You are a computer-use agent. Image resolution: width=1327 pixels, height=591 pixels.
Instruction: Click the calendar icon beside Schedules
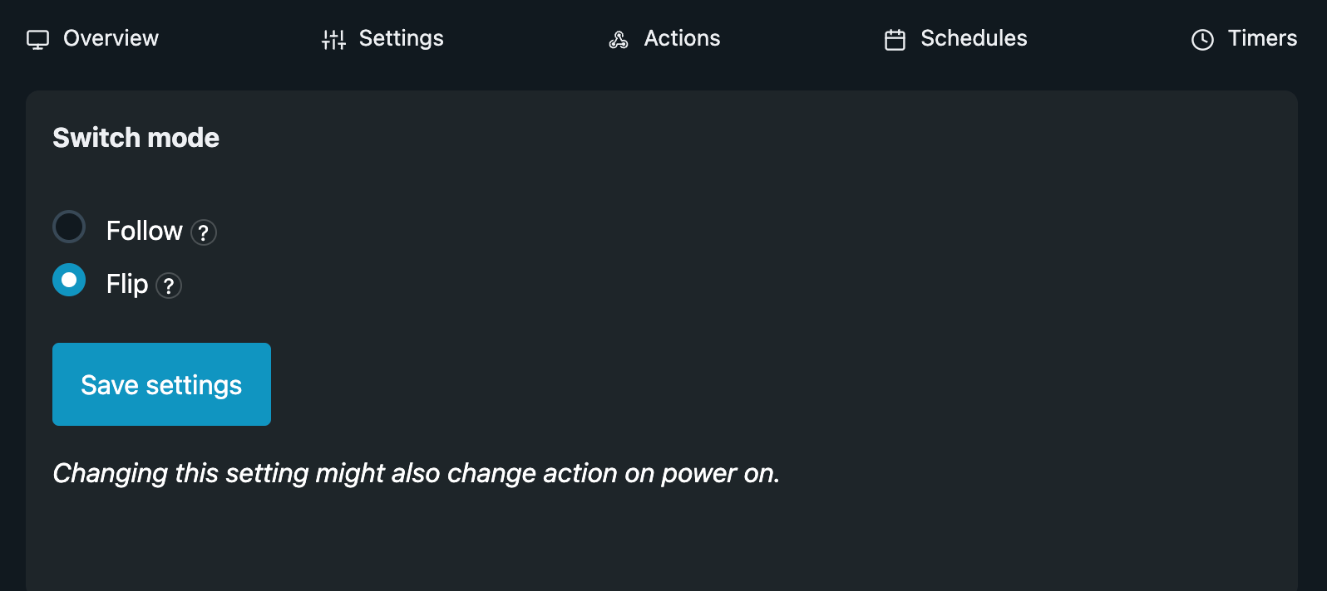(895, 39)
